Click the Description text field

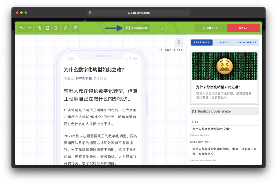pos(224,151)
